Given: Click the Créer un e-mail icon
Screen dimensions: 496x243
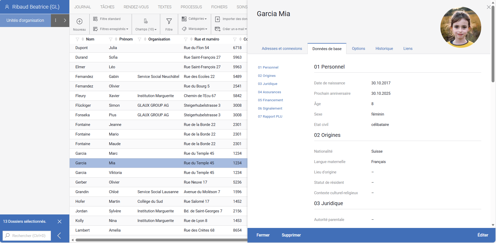Looking at the screenshot, I should (x=218, y=29).
